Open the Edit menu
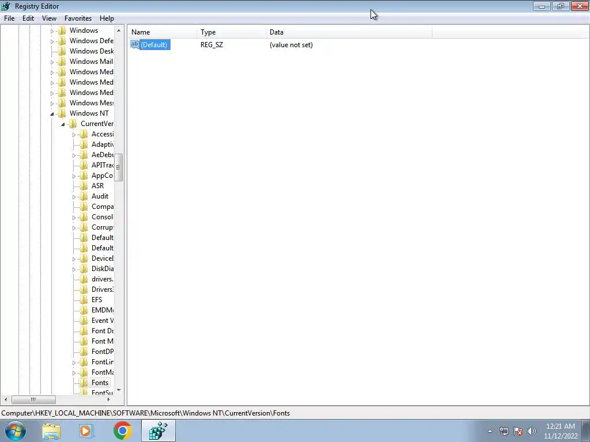The height and width of the screenshot is (442, 590). coord(28,18)
